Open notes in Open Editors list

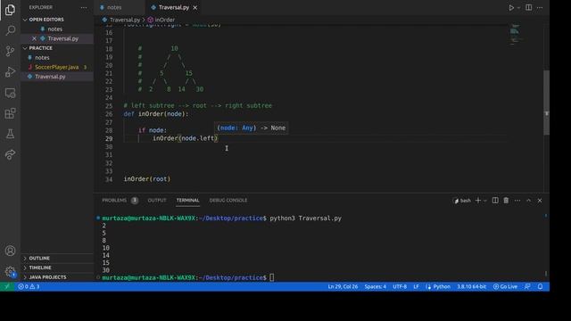(x=54, y=29)
